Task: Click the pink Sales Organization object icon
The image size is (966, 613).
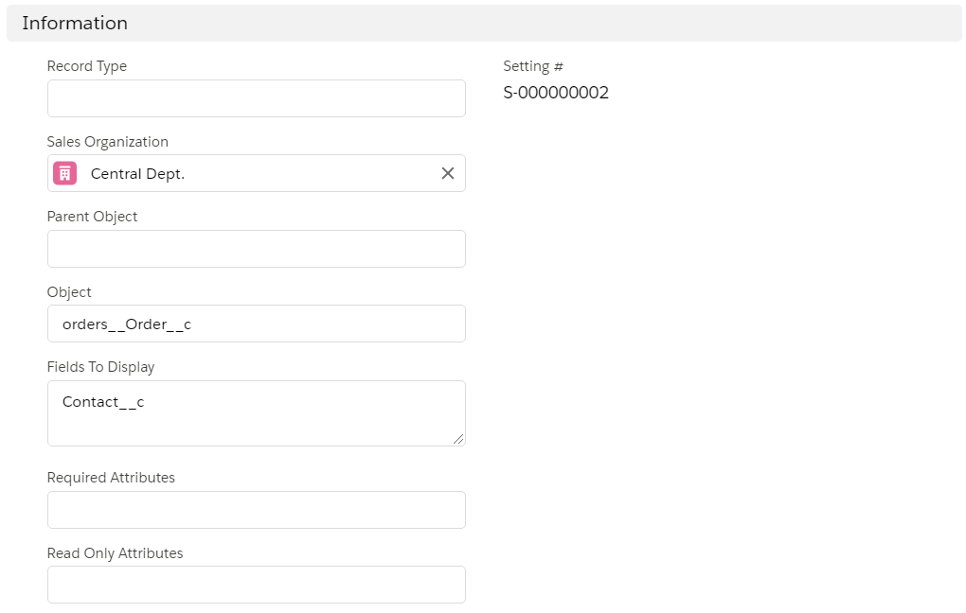Action: click(x=63, y=173)
